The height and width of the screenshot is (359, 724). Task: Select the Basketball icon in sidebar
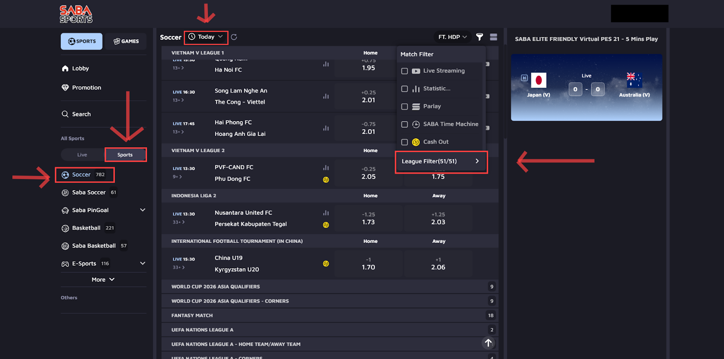coord(65,228)
